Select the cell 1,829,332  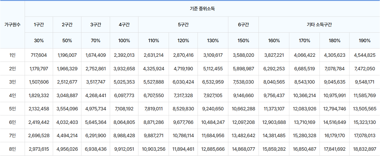(x=39, y=96)
